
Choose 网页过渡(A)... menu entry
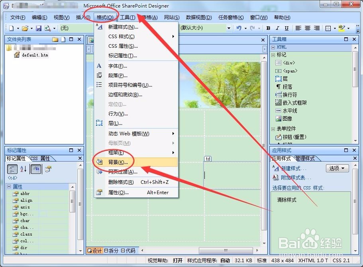point(136,172)
